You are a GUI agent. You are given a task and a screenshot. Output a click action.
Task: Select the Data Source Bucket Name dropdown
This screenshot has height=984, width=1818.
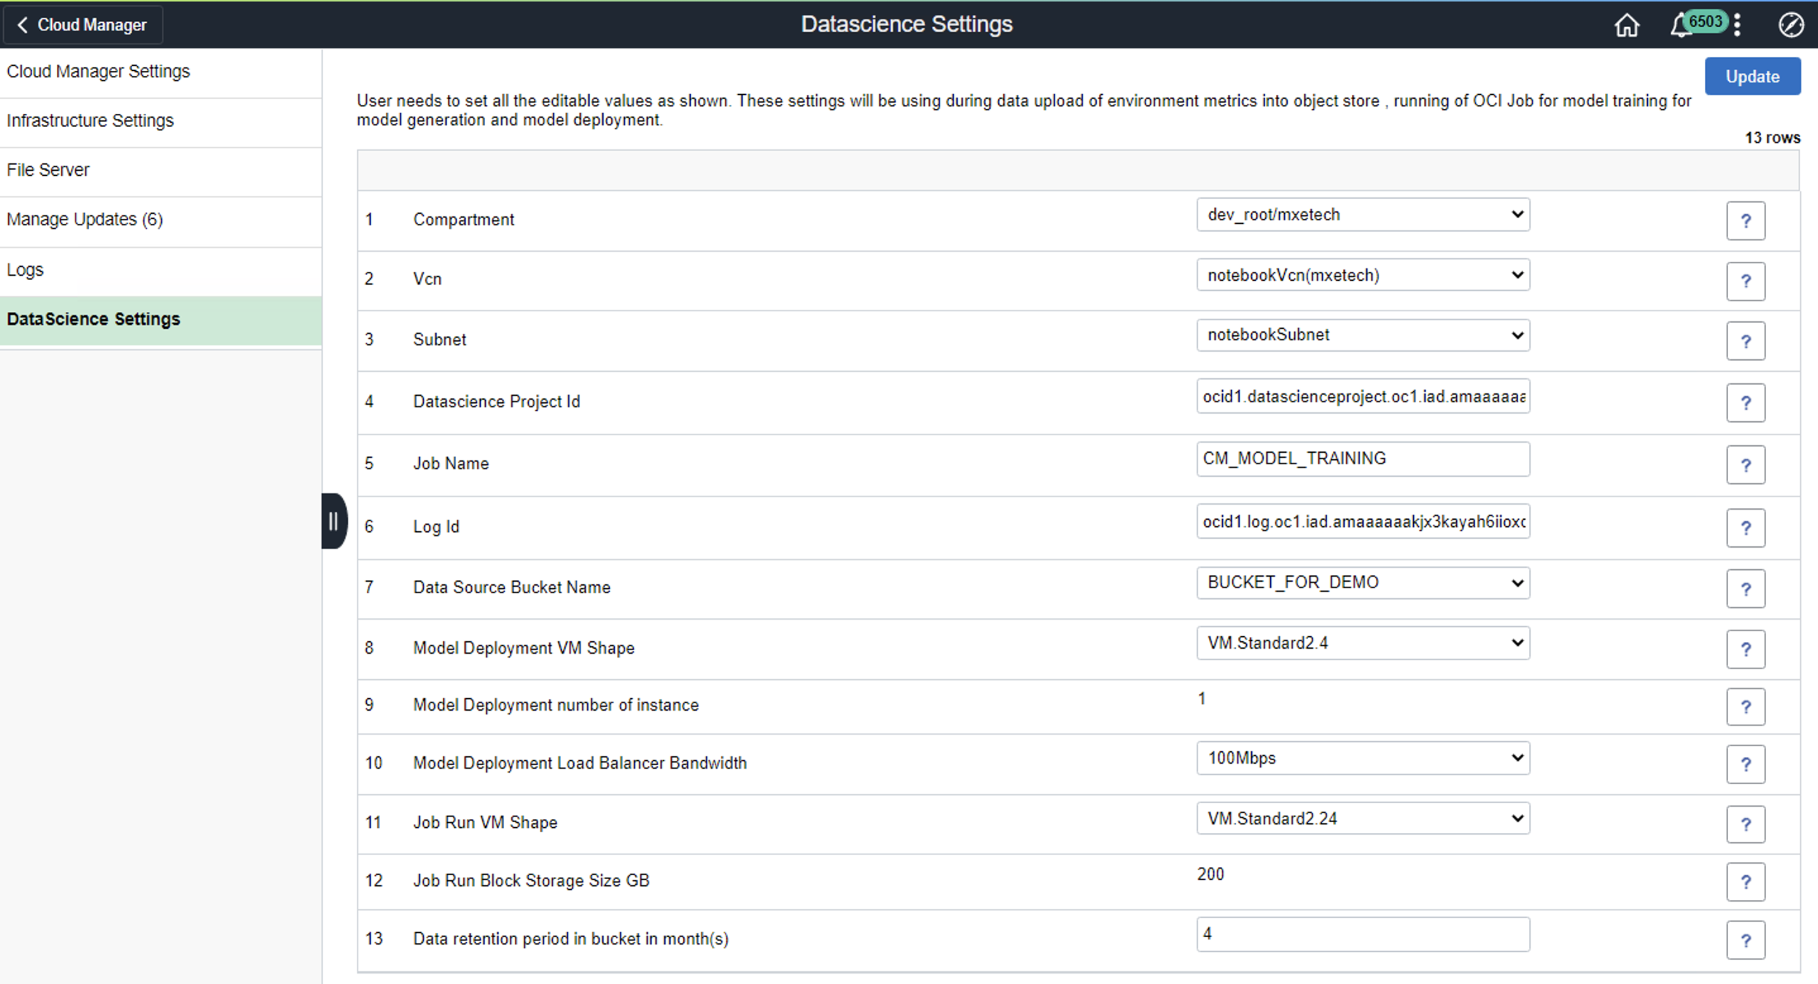(1363, 582)
